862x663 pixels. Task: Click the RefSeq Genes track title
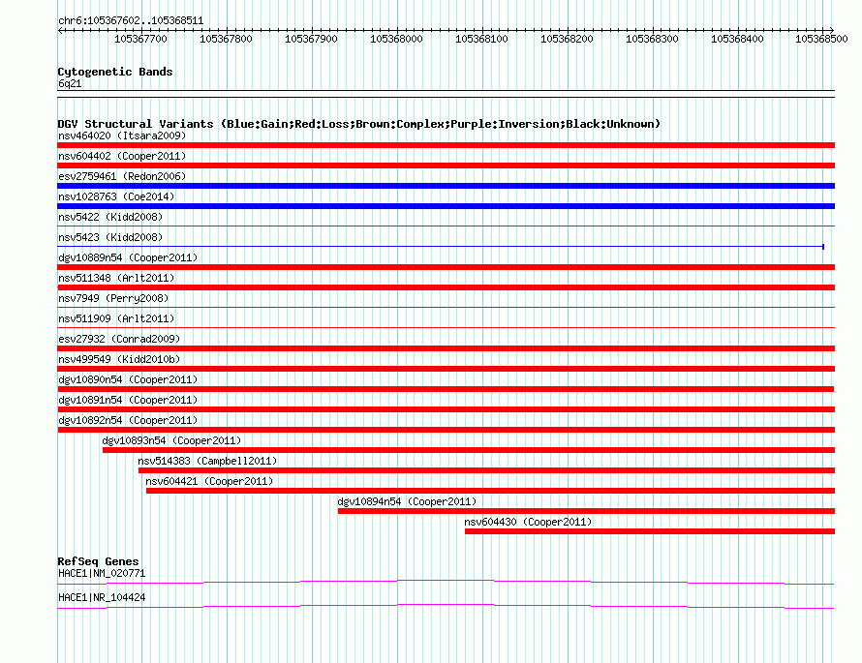(98, 561)
